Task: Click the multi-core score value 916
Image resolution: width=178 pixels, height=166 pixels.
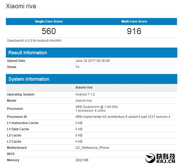Action: click(x=134, y=31)
